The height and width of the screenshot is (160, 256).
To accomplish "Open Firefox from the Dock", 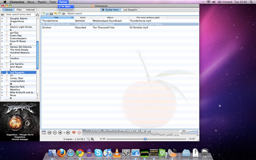I will tap(61, 153).
